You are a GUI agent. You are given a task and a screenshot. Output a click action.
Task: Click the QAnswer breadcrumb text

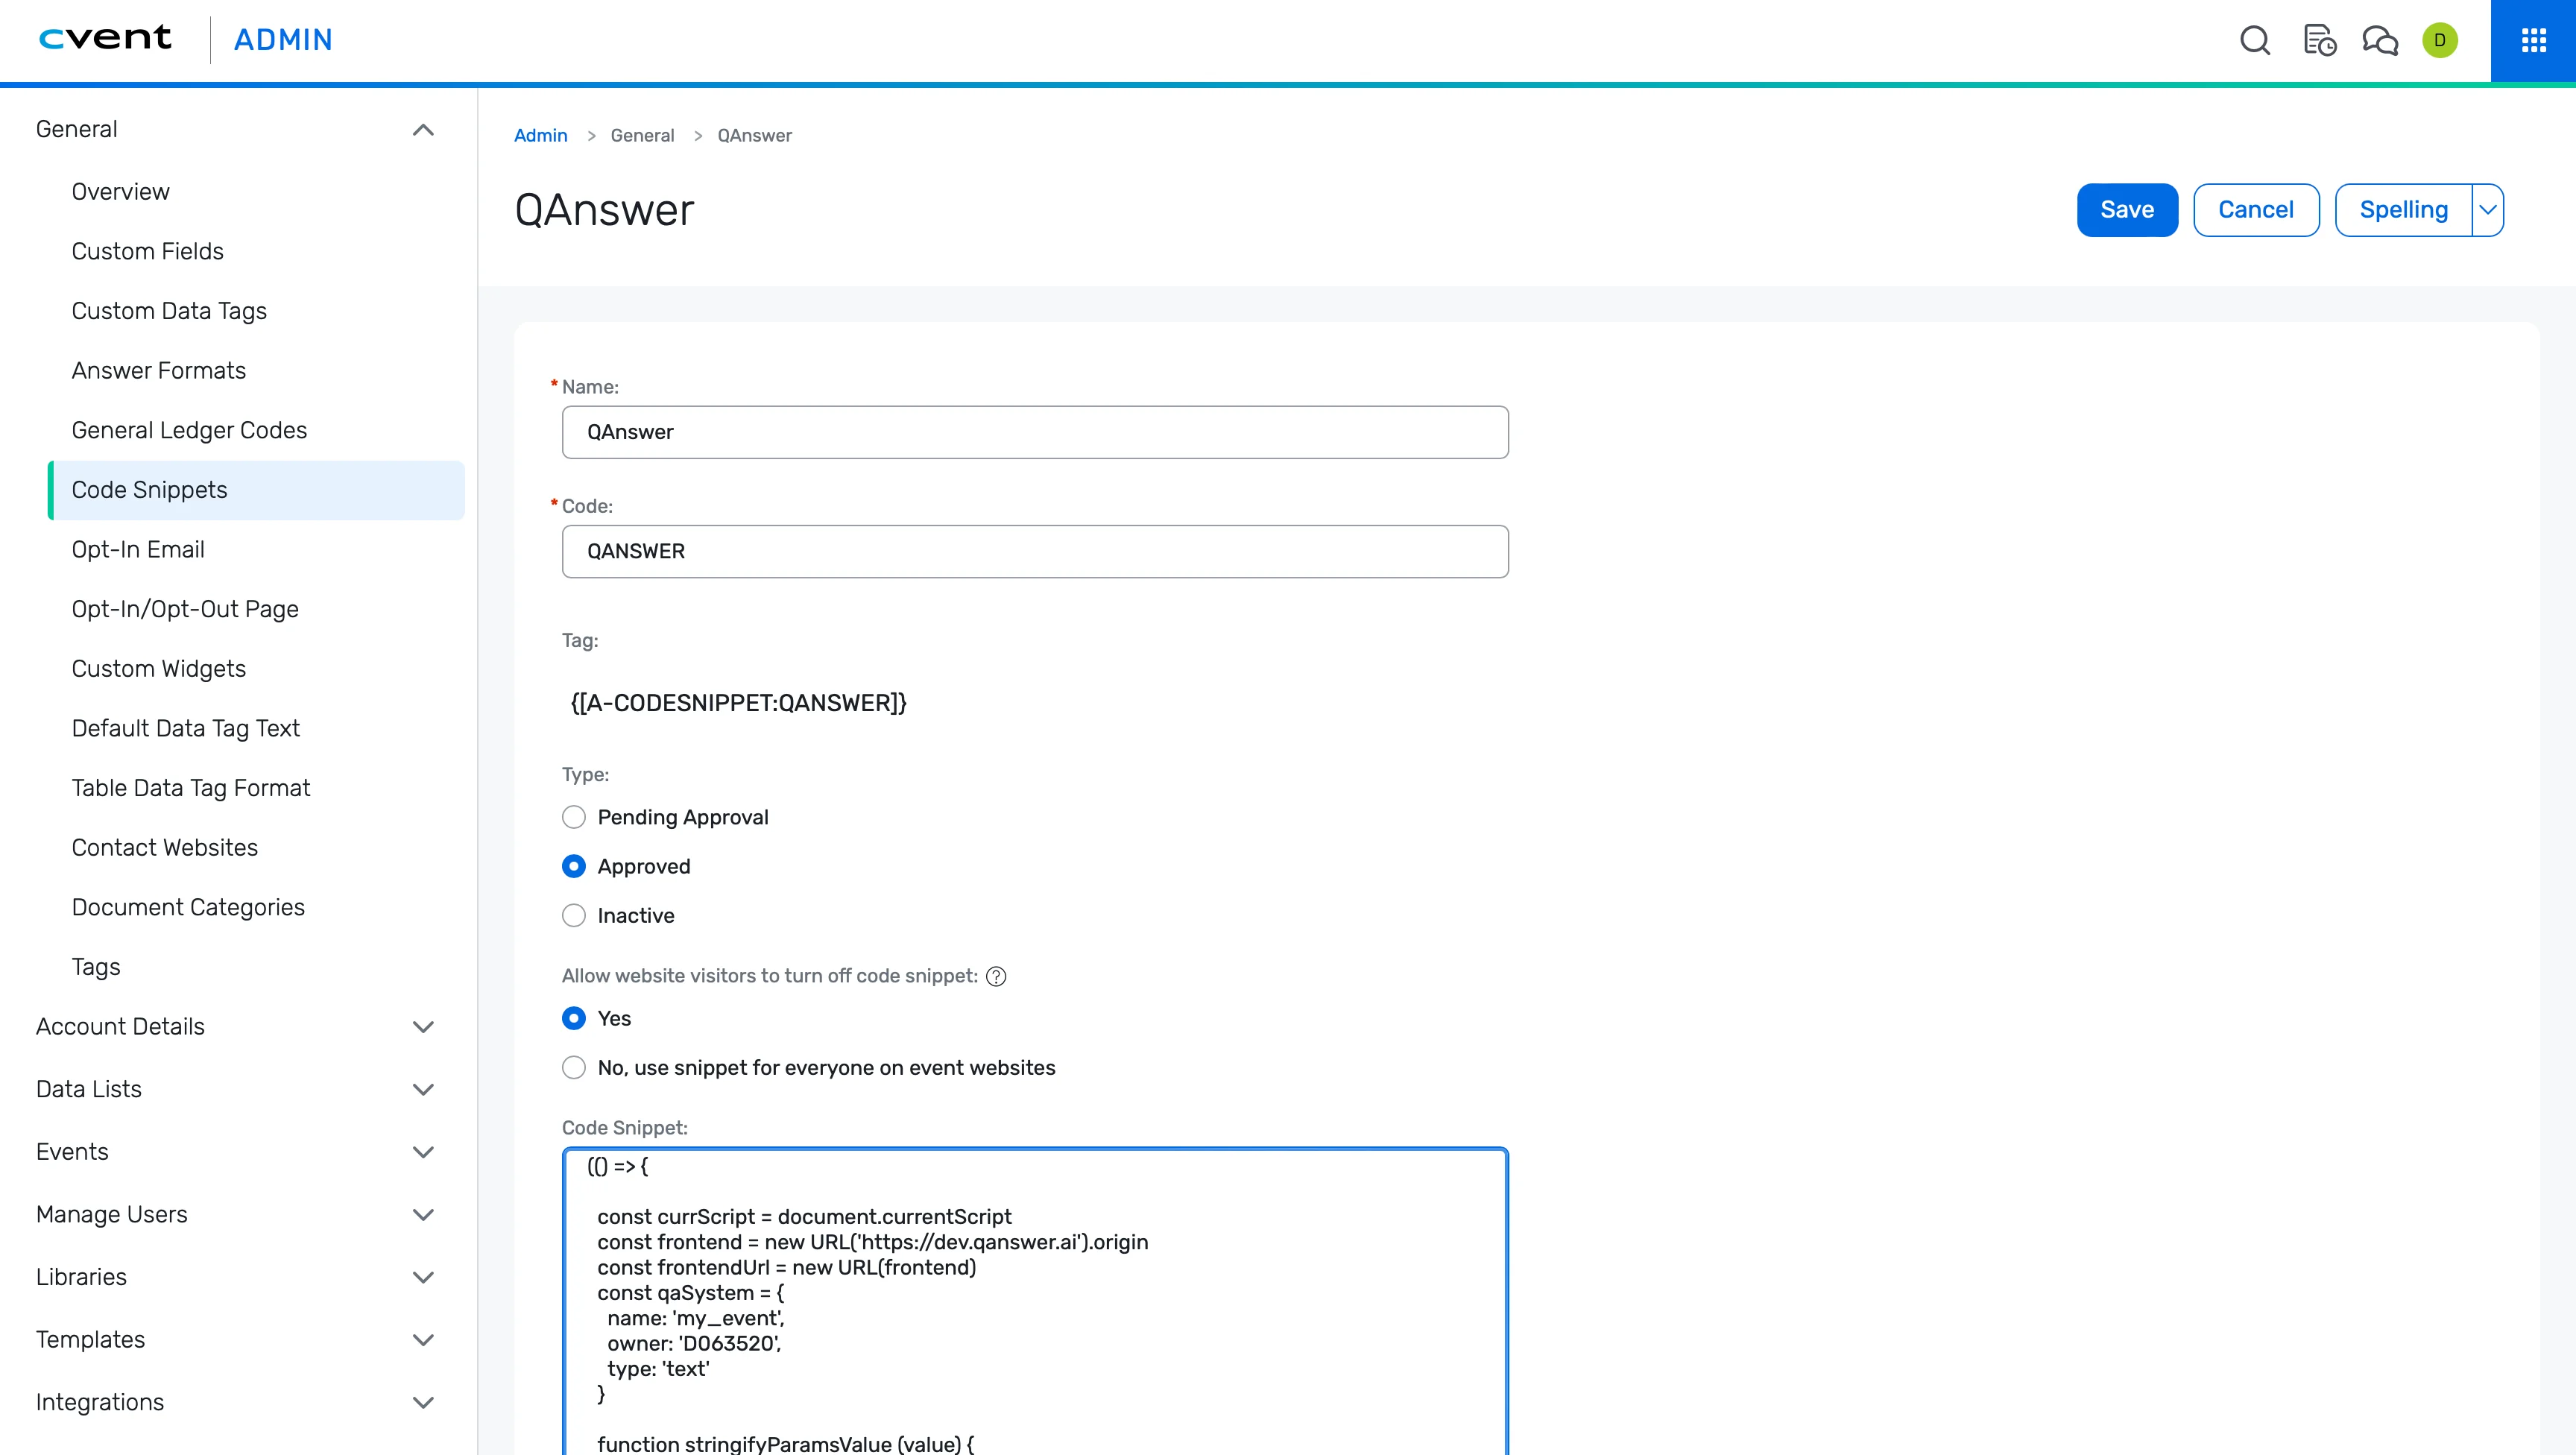click(754, 135)
